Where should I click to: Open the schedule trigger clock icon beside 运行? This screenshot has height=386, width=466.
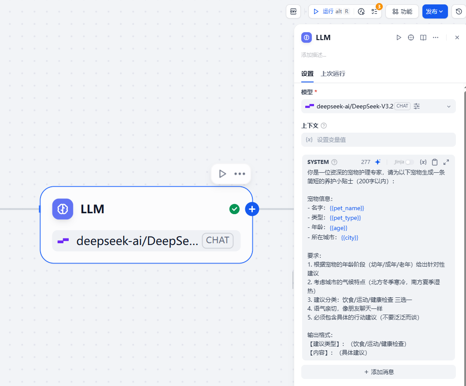coord(361,11)
